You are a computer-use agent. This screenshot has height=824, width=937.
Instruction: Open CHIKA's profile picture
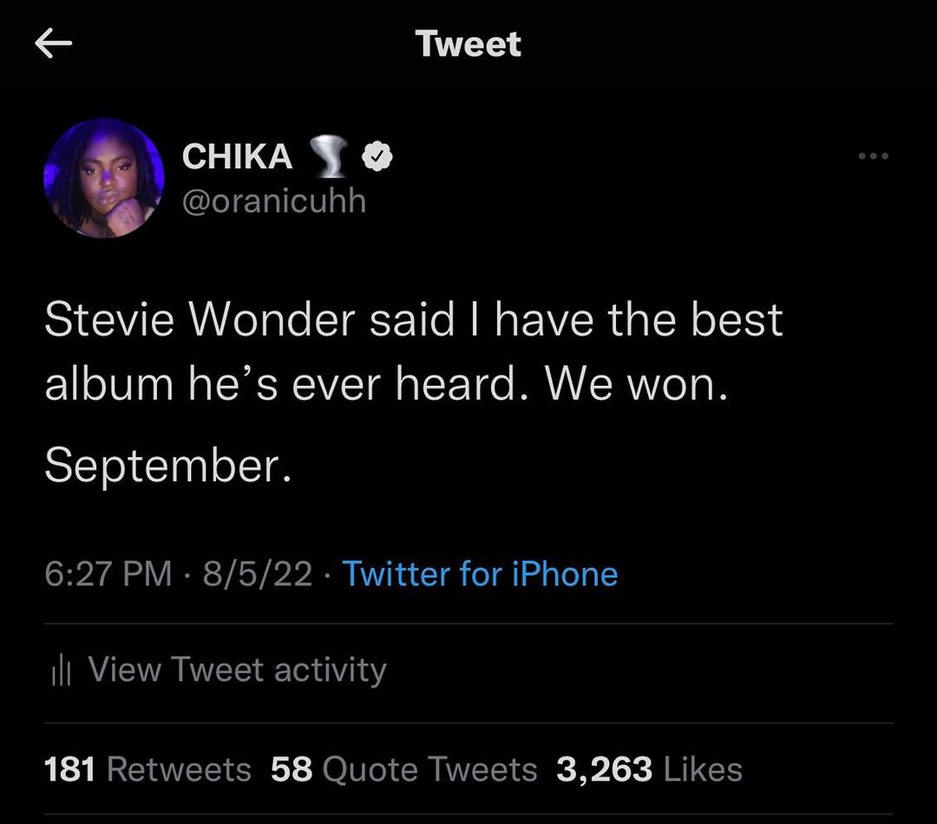(x=104, y=178)
